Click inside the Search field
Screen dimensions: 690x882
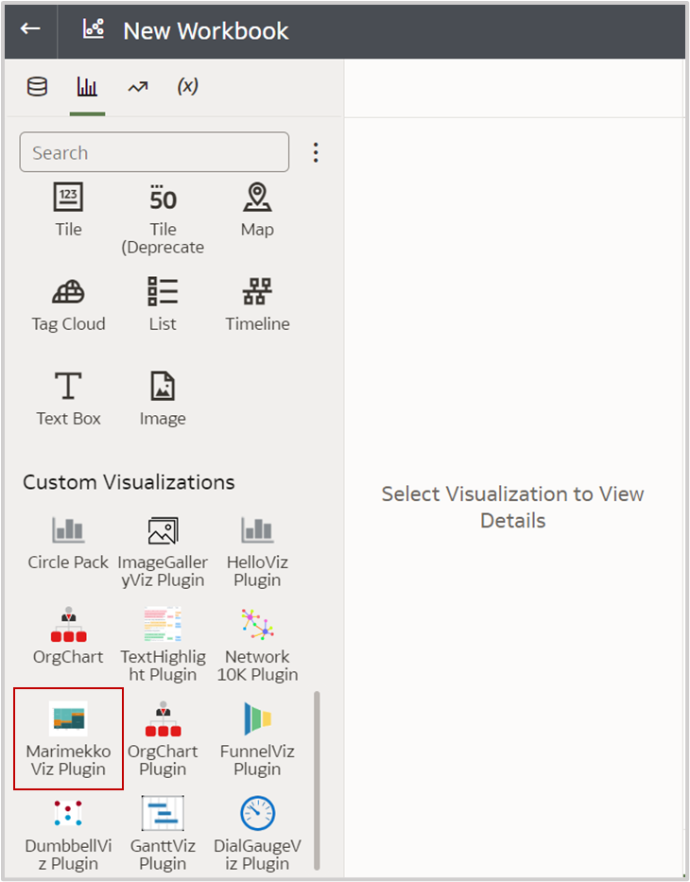click(154, 152)
